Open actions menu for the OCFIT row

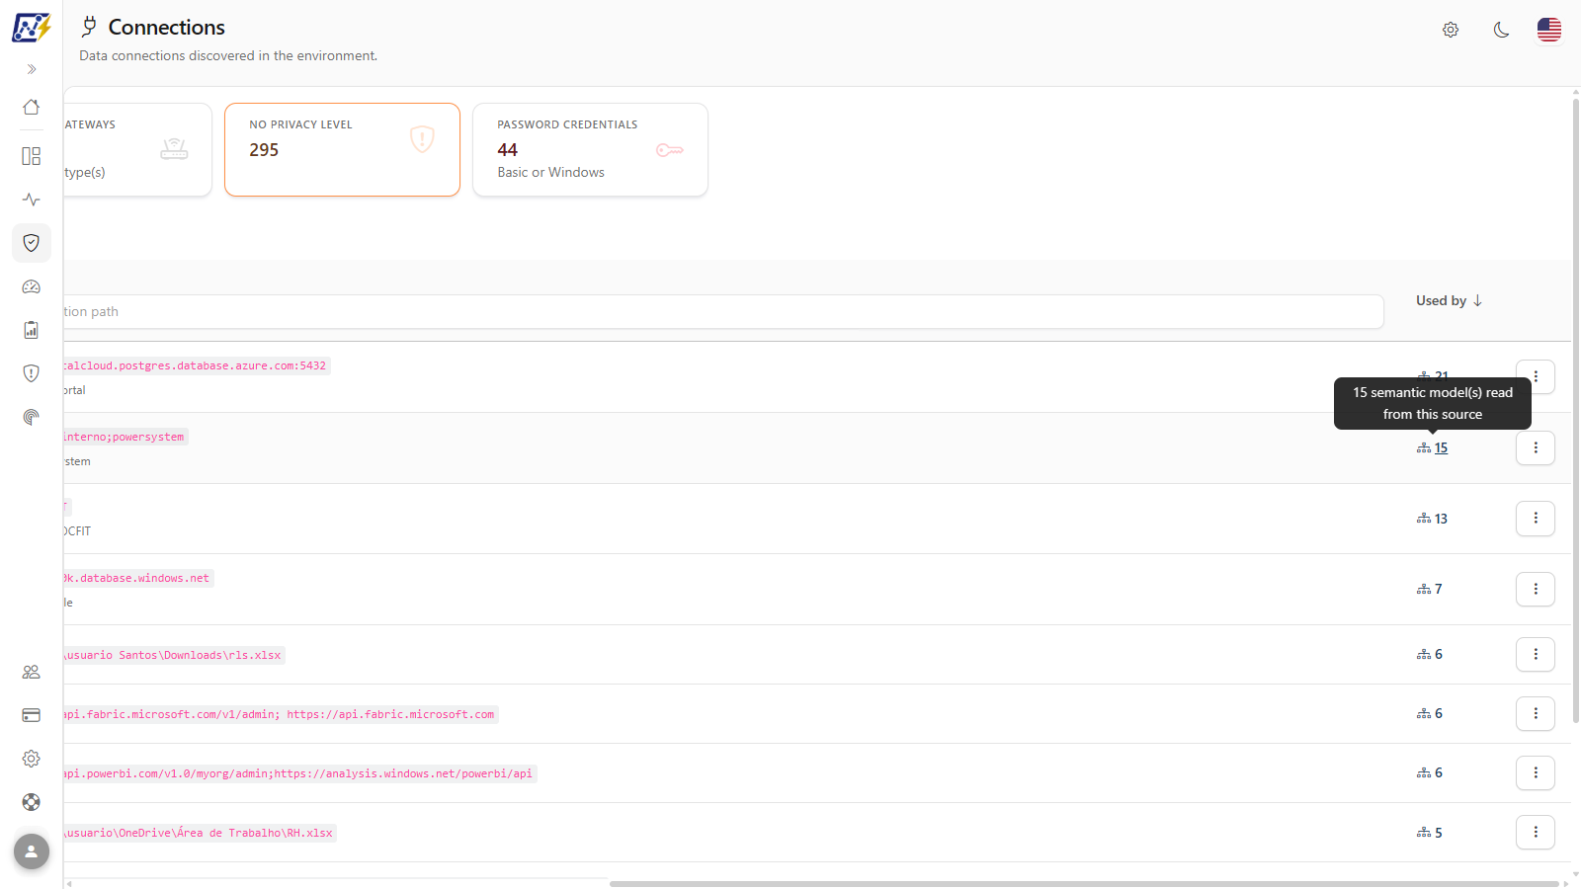[1536, 518]
